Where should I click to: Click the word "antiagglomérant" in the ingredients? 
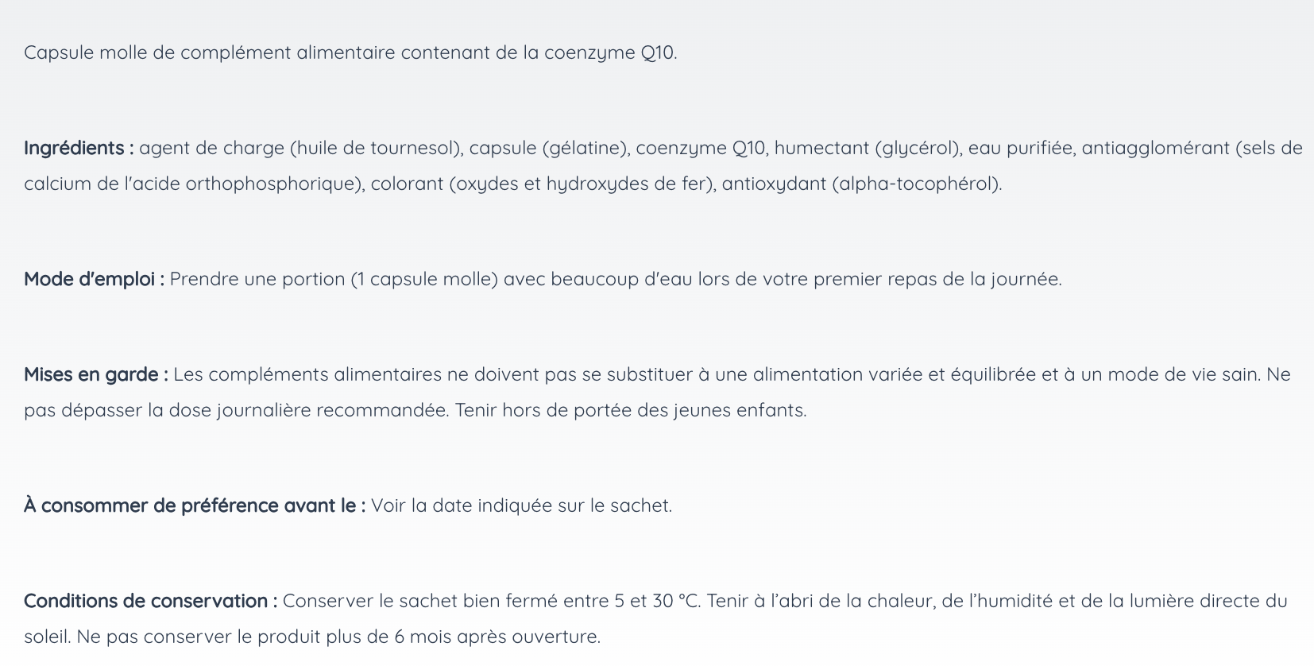point(1155,149)
